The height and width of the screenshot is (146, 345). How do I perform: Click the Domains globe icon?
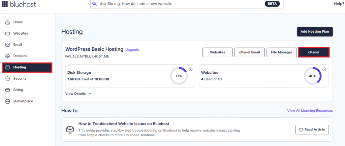pos(7,56)
